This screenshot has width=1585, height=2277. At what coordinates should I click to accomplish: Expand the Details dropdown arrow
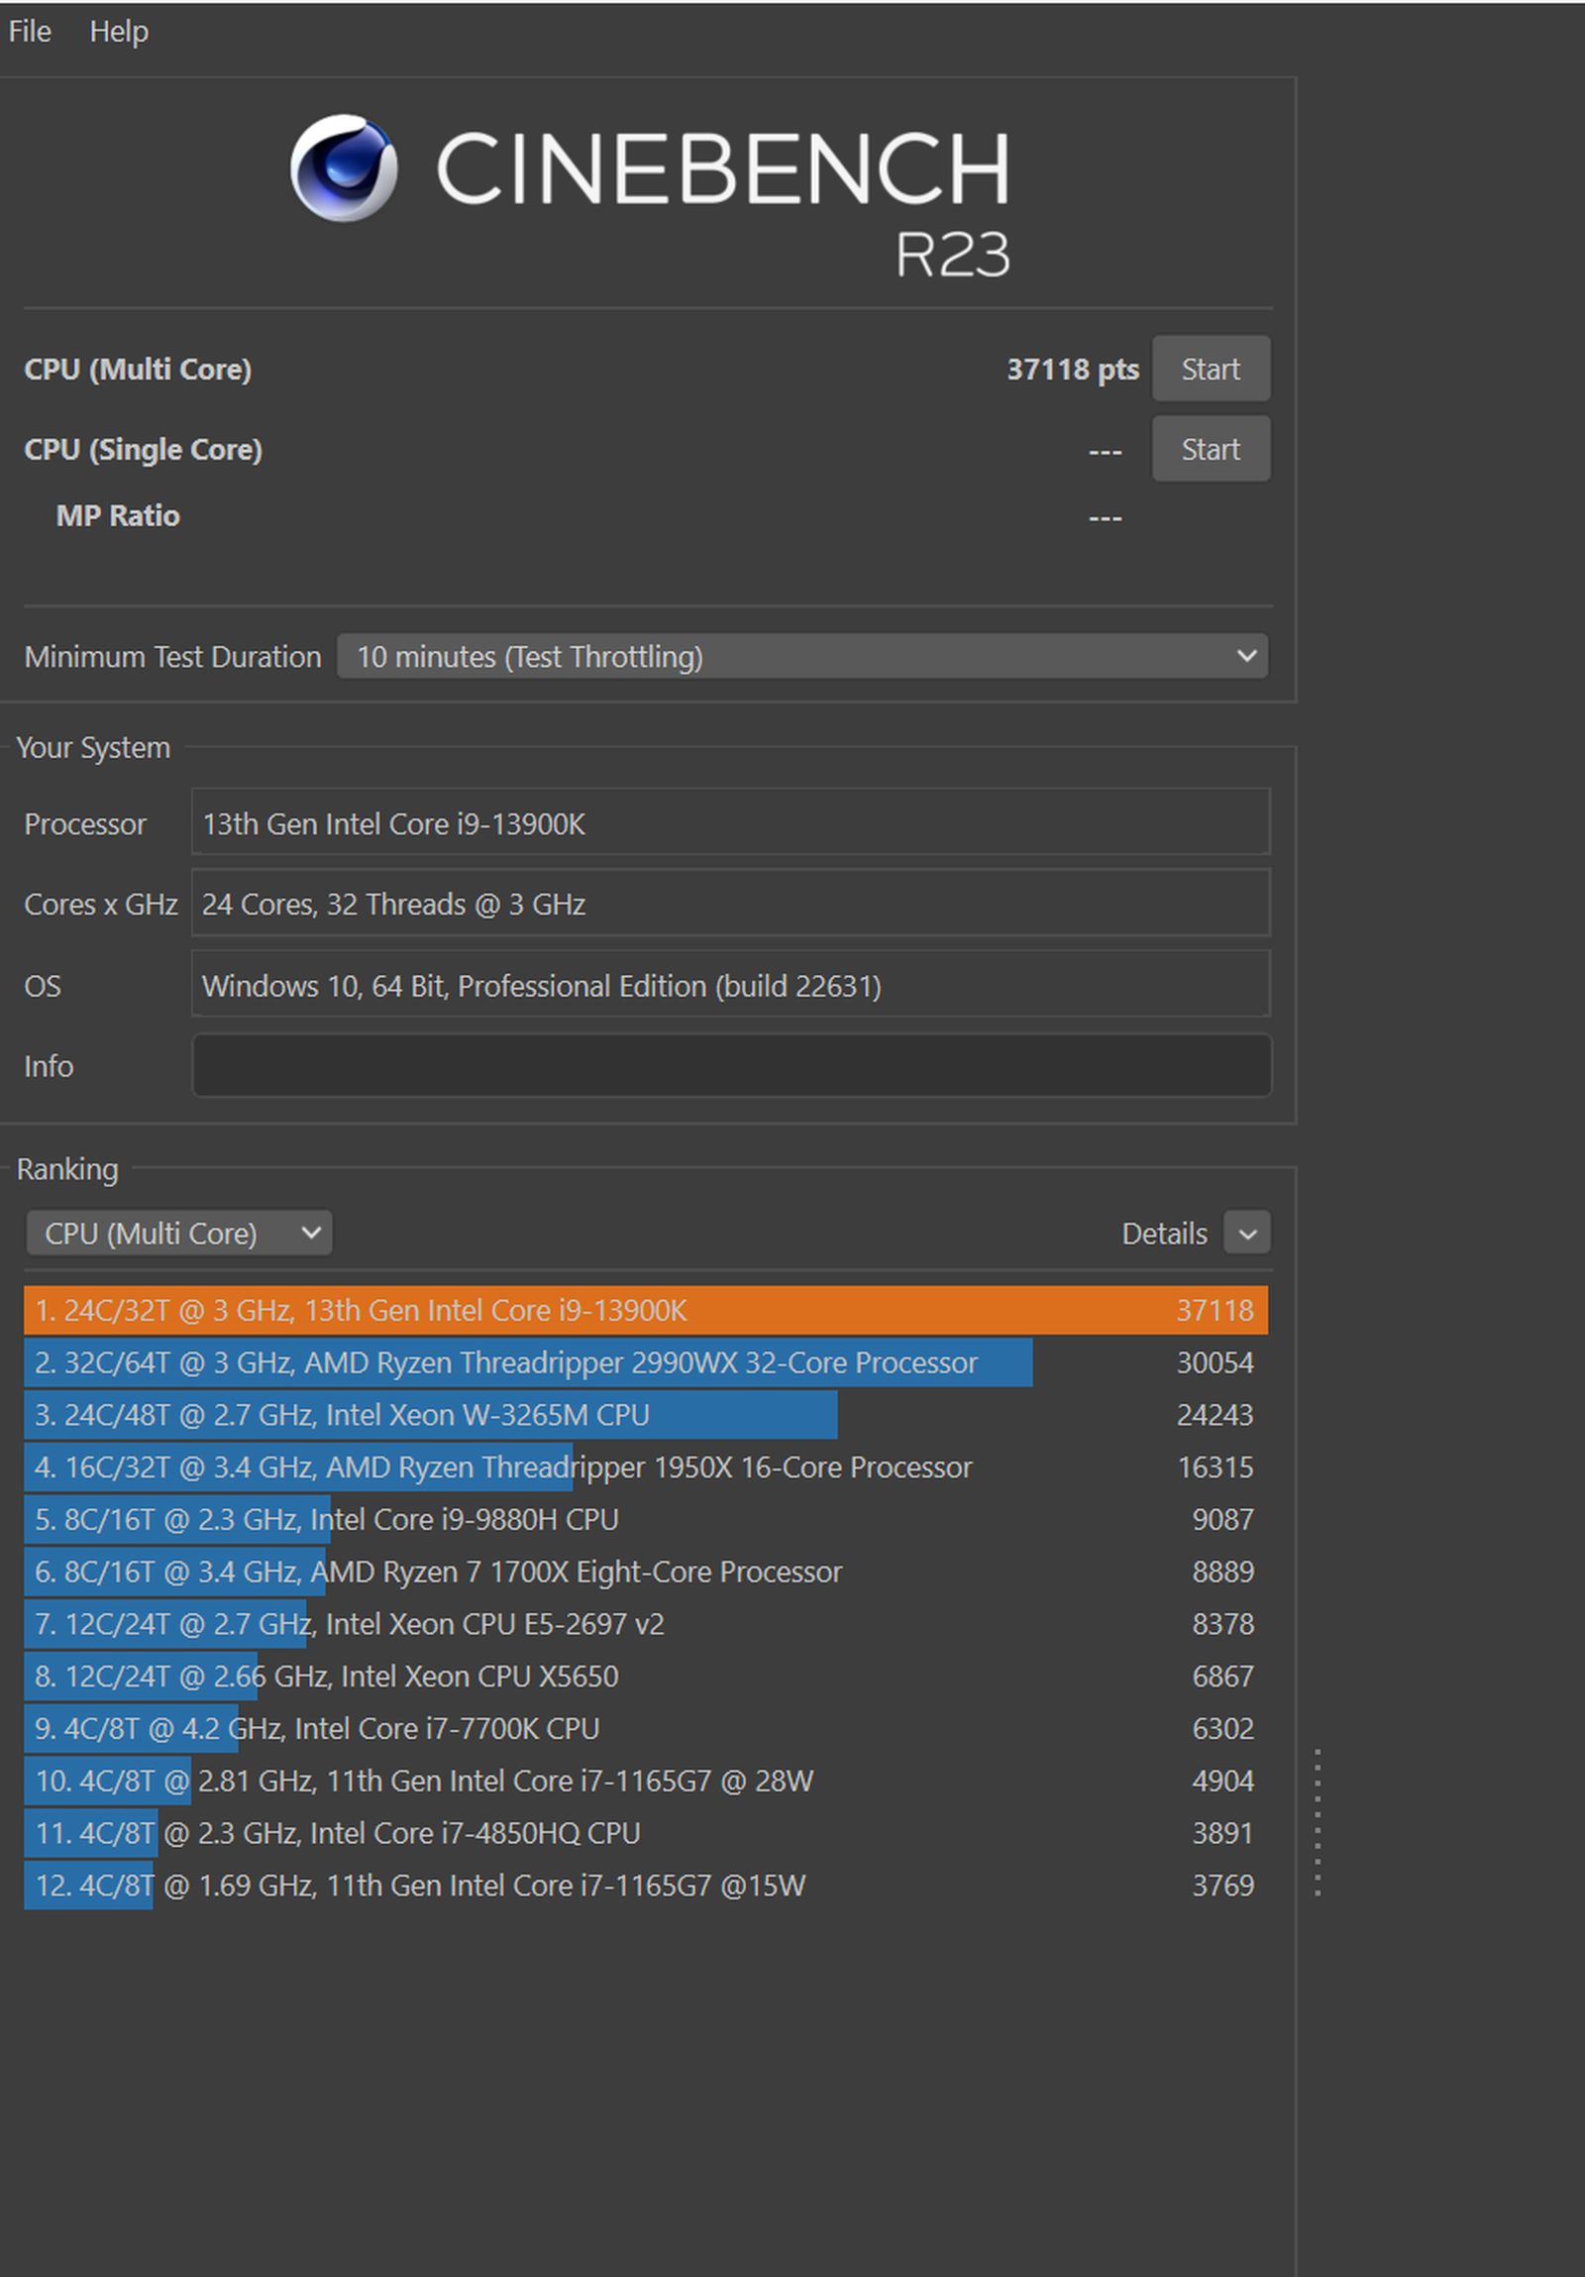pos(1247,1234)
